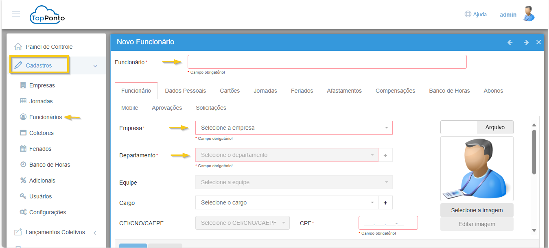The image size is (549, 248).
Task: Go to previous record with left arrow
Action: pos(510,42)
